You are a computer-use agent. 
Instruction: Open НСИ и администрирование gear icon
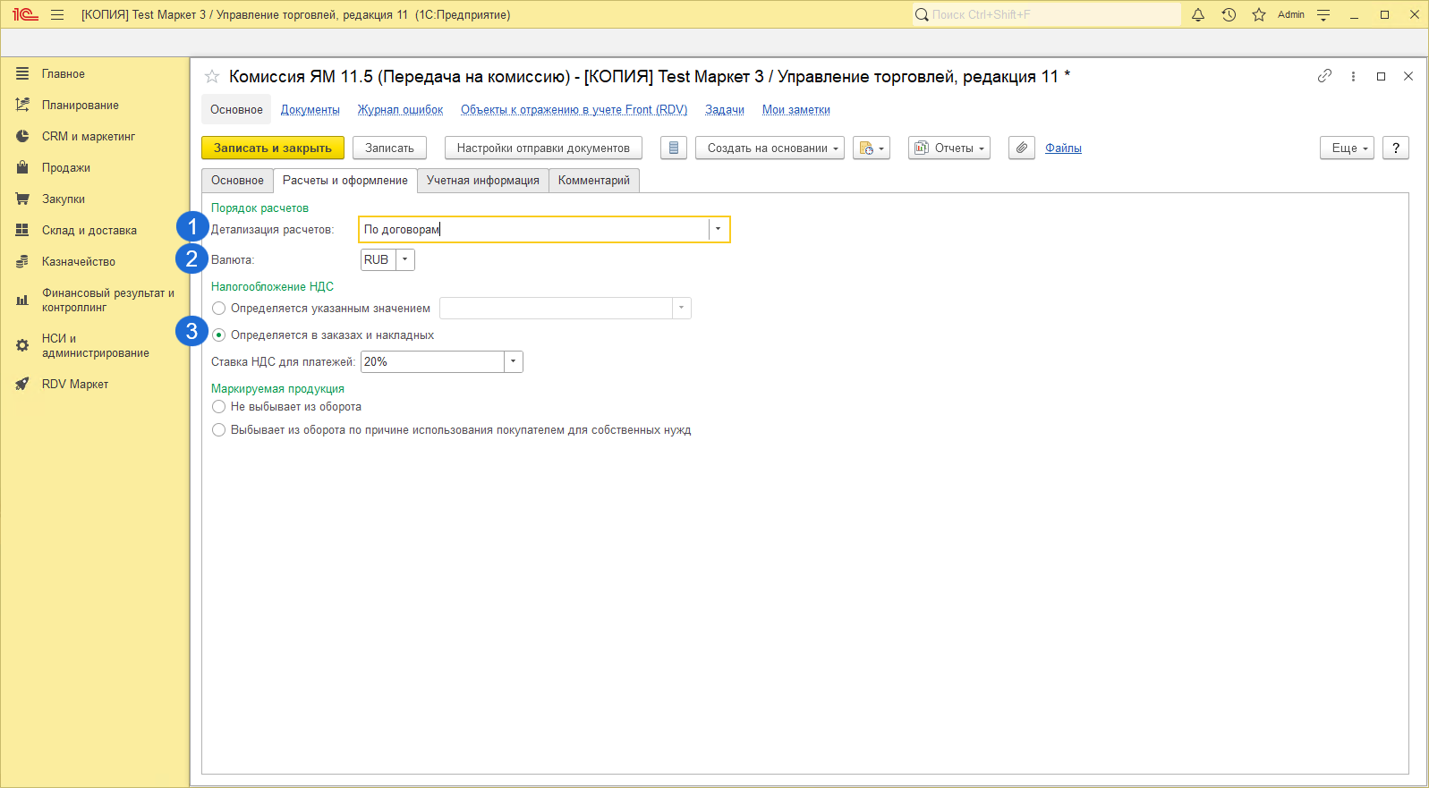[22, 346]
